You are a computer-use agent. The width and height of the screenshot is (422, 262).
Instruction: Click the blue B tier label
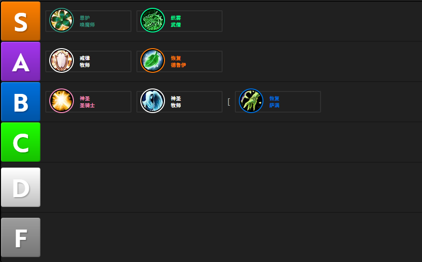(21, 102)
